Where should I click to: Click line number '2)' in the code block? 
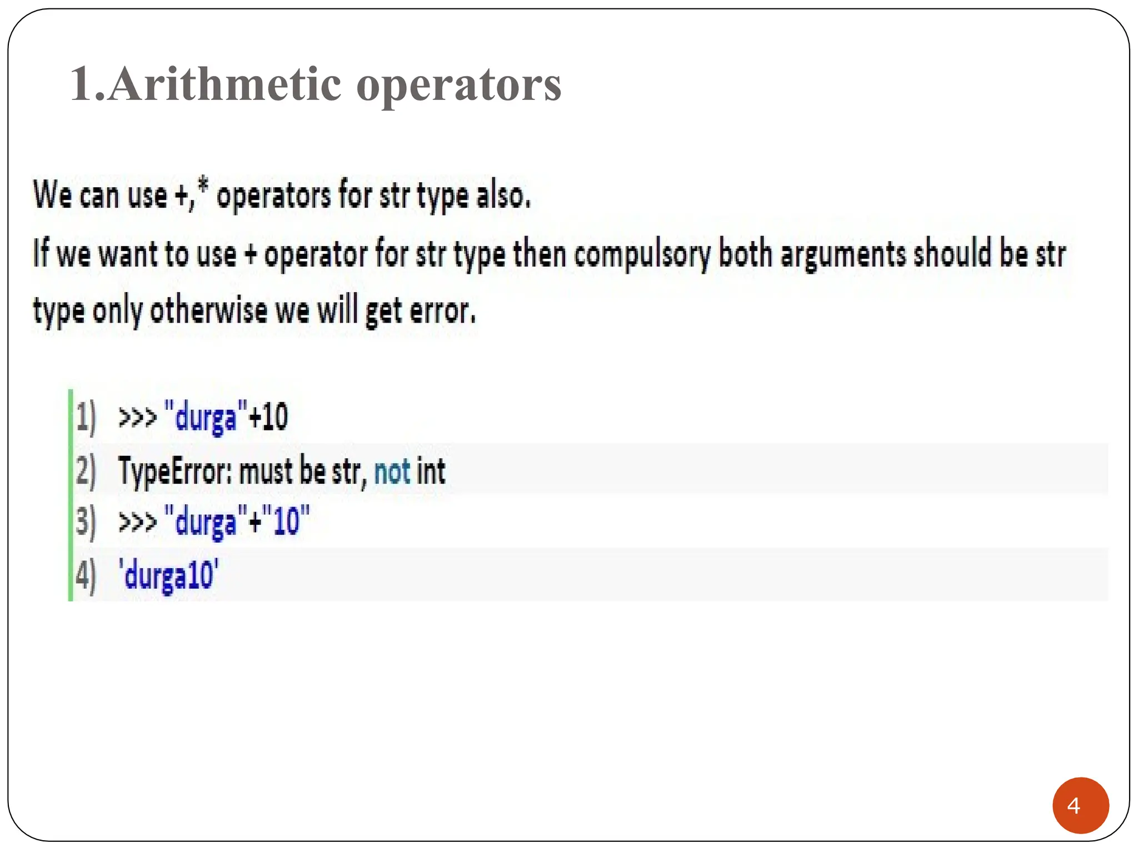coord(86,471)
